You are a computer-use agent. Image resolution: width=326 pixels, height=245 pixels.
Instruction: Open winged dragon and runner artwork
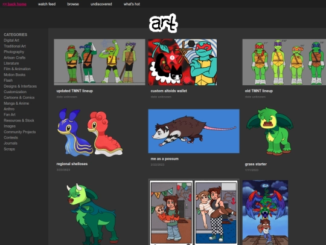(x=265, y=212)
